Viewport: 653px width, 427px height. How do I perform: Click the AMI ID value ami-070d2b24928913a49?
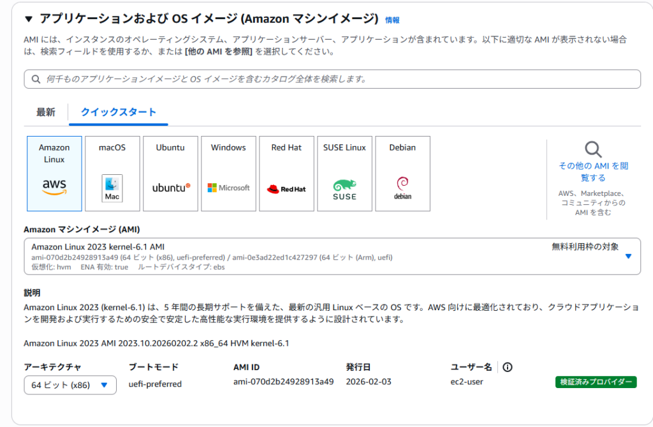point(283,382)
